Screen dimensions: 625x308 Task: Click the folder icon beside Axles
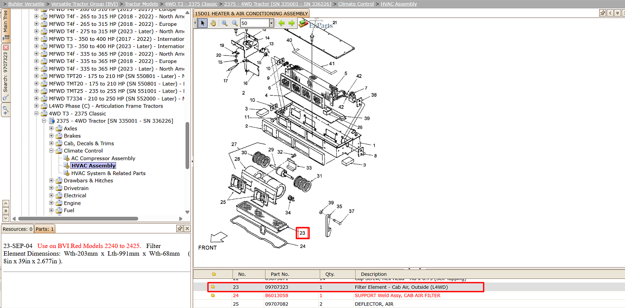(59, 128)
